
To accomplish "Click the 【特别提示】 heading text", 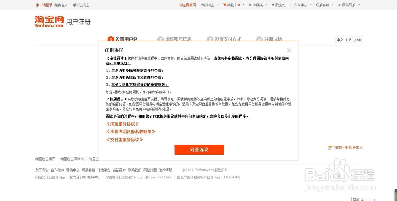I will pos(116,99).
